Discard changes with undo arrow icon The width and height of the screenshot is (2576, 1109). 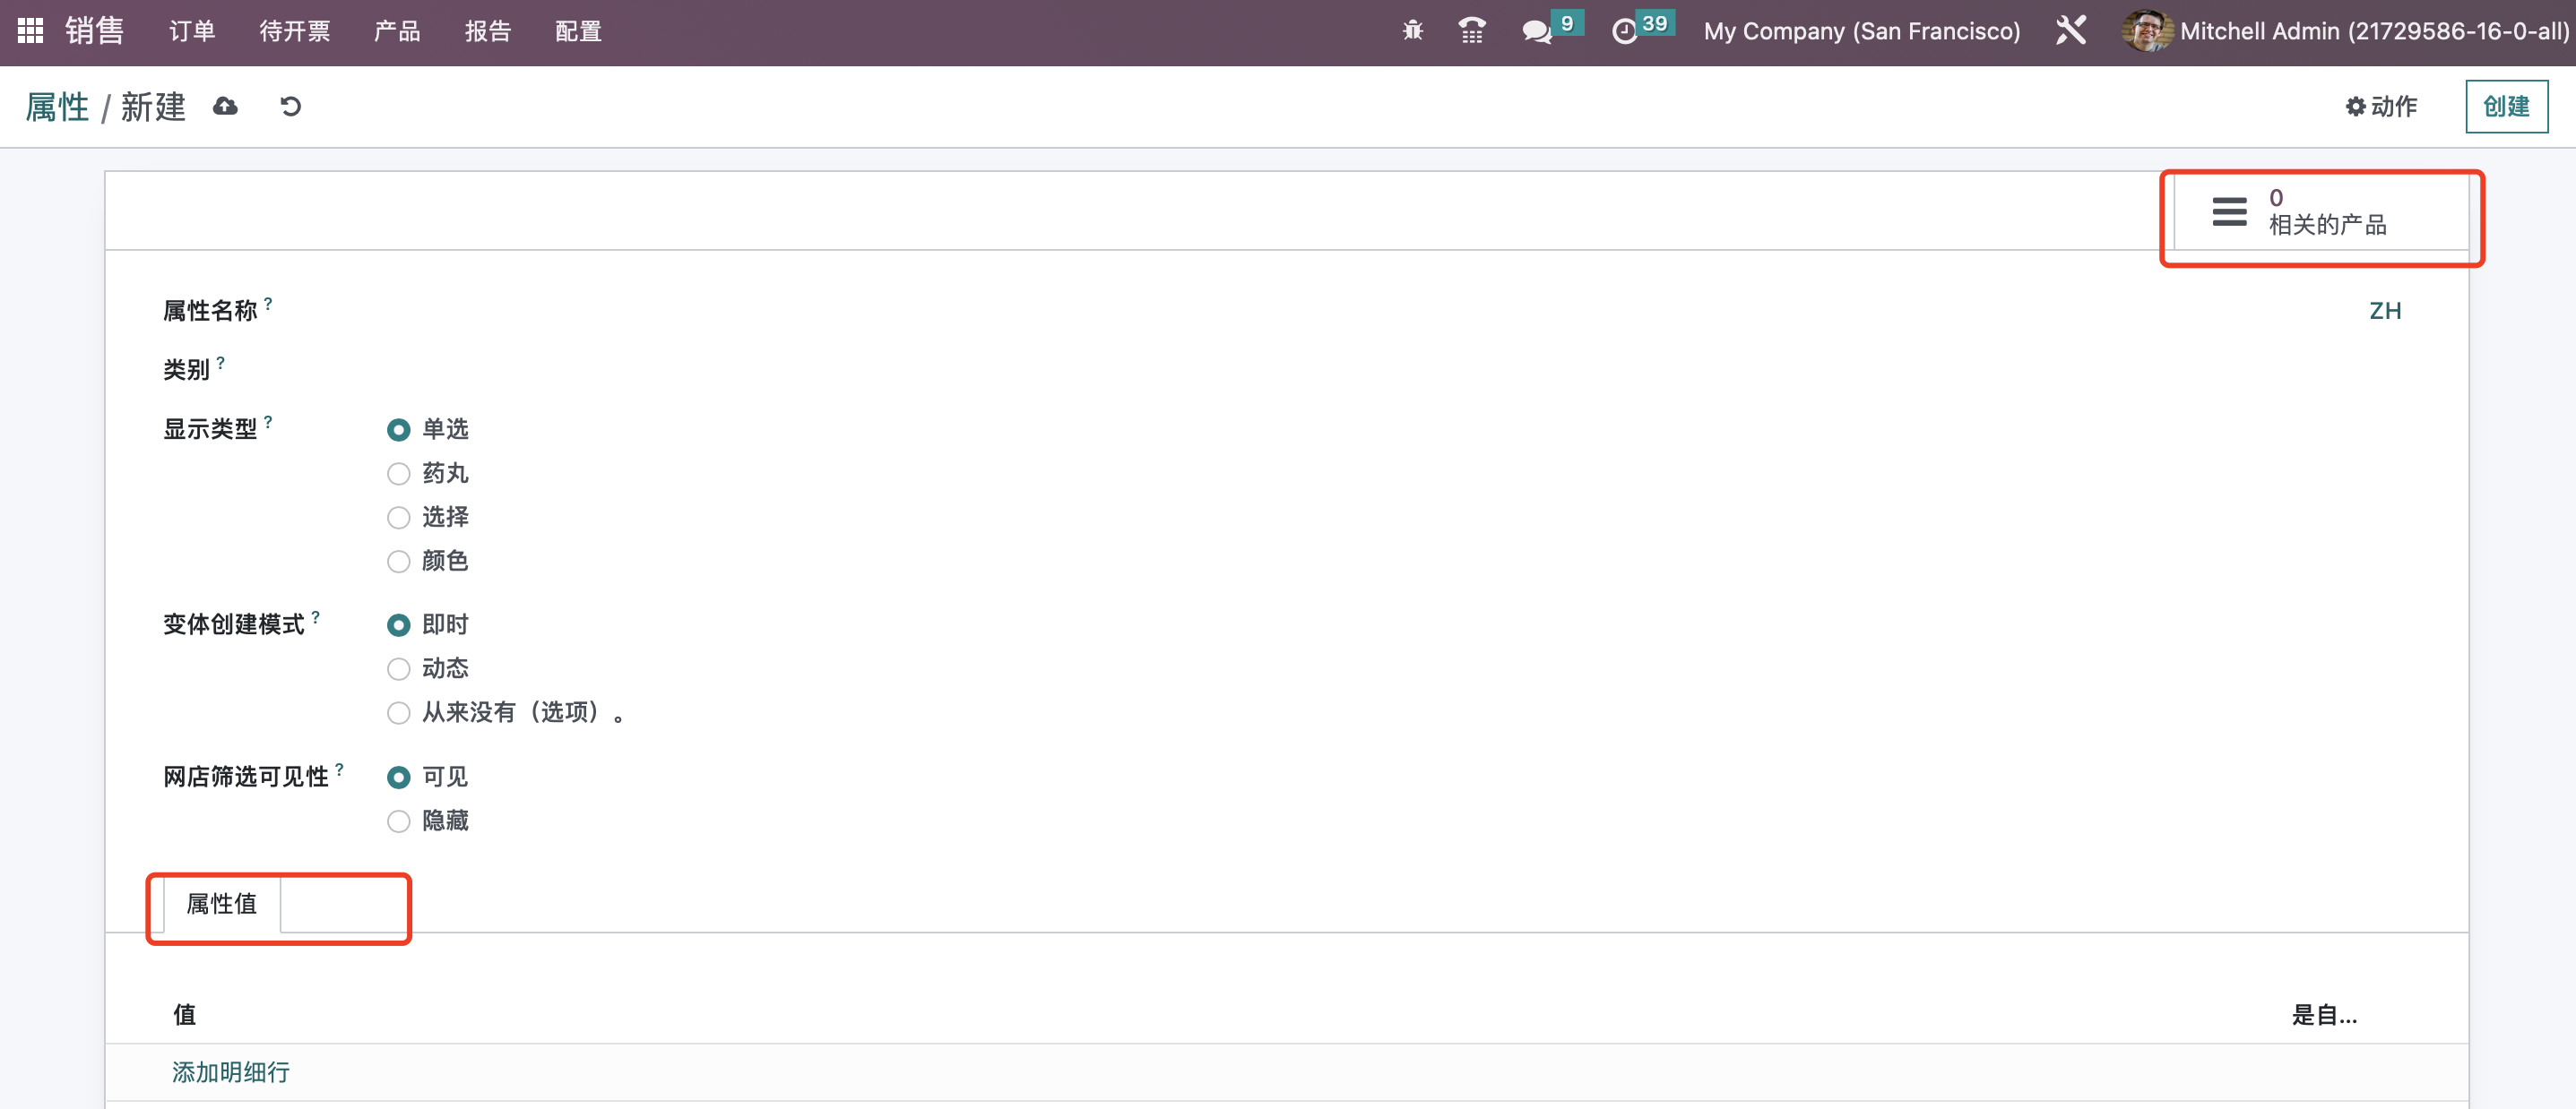click(x=290, y=107)
